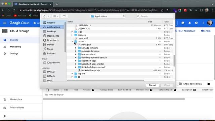Image resolution: width=215 pixels, height=121 pixels.
Task: Click the file list vertical scrollbar
Action: (x=174, y=61)
